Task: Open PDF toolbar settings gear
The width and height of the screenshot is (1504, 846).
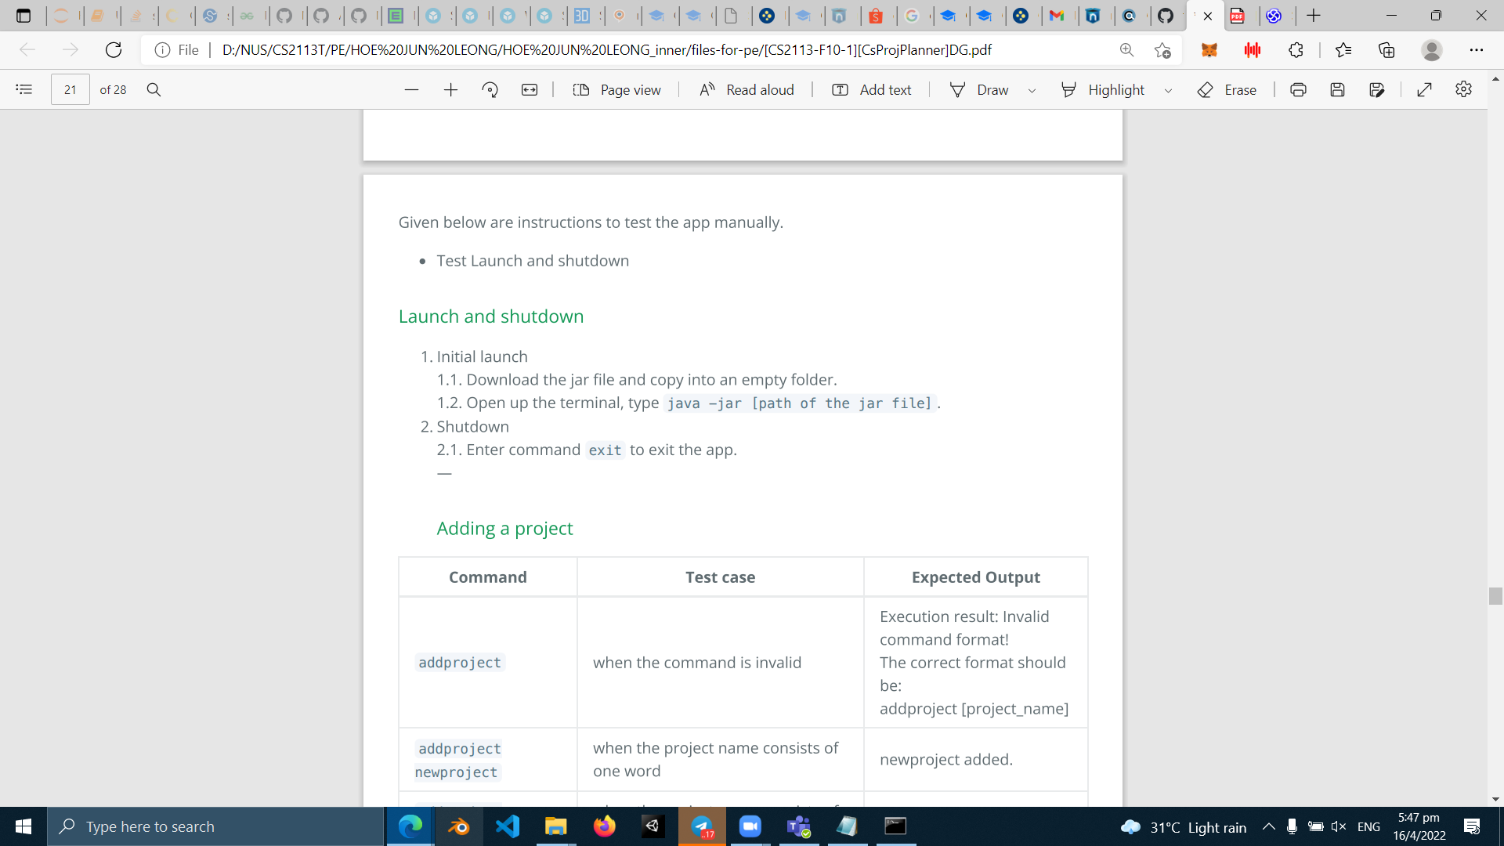Action: [1463, 89]
